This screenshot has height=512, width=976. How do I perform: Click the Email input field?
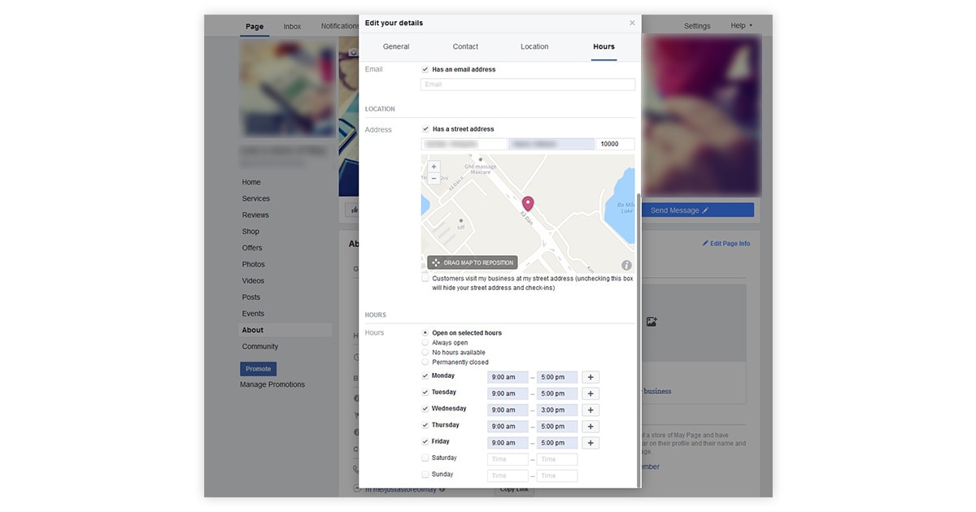[x=527, y=85]
